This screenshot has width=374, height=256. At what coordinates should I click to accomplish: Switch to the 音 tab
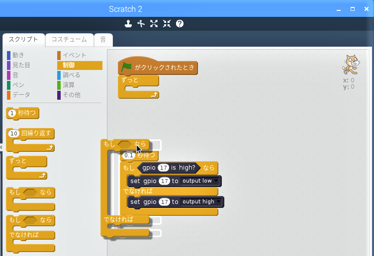(x=103, y=40)
